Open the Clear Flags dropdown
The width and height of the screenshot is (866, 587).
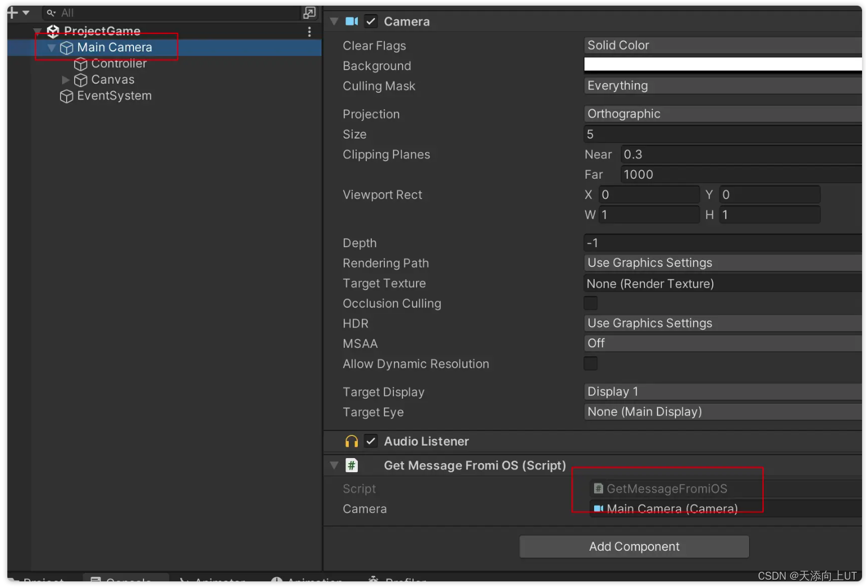pyautogui.click(x=722, y=45)
